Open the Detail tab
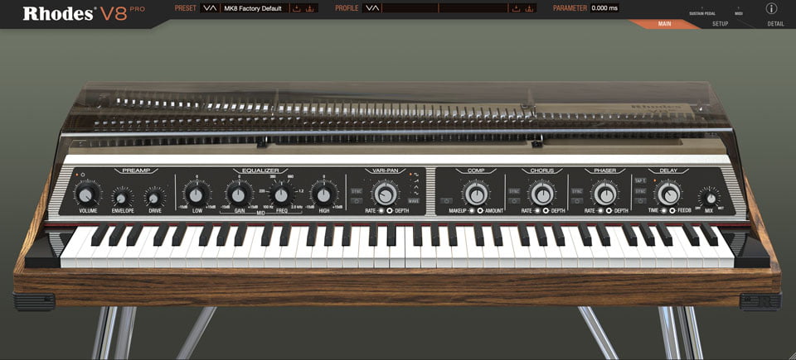 coord(775,24)
